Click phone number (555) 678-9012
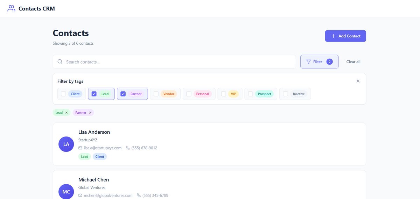 [x=144, y=148]
